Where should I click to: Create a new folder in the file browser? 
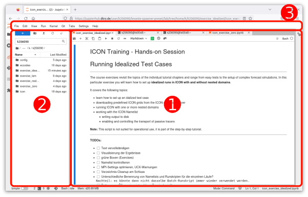[x=35, y=33]
